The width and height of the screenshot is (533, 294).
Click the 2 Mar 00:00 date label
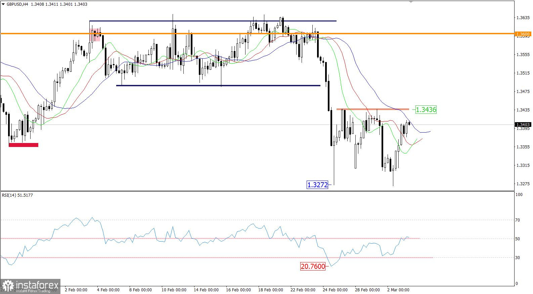tap(398, 290)
